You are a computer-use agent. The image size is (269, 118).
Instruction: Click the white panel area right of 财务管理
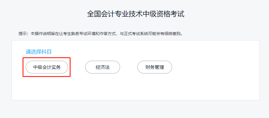[x=214, y=67]
